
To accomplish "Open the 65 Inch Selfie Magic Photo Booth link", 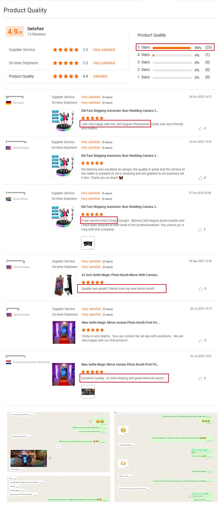I will click(120, 275).
